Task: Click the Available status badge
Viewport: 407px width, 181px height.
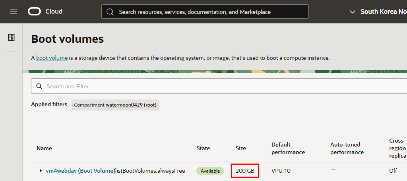Action: (x=210, y=171)
